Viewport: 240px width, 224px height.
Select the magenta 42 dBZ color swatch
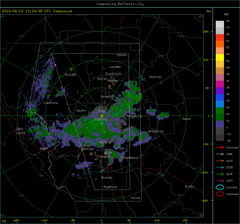(220, 84)
